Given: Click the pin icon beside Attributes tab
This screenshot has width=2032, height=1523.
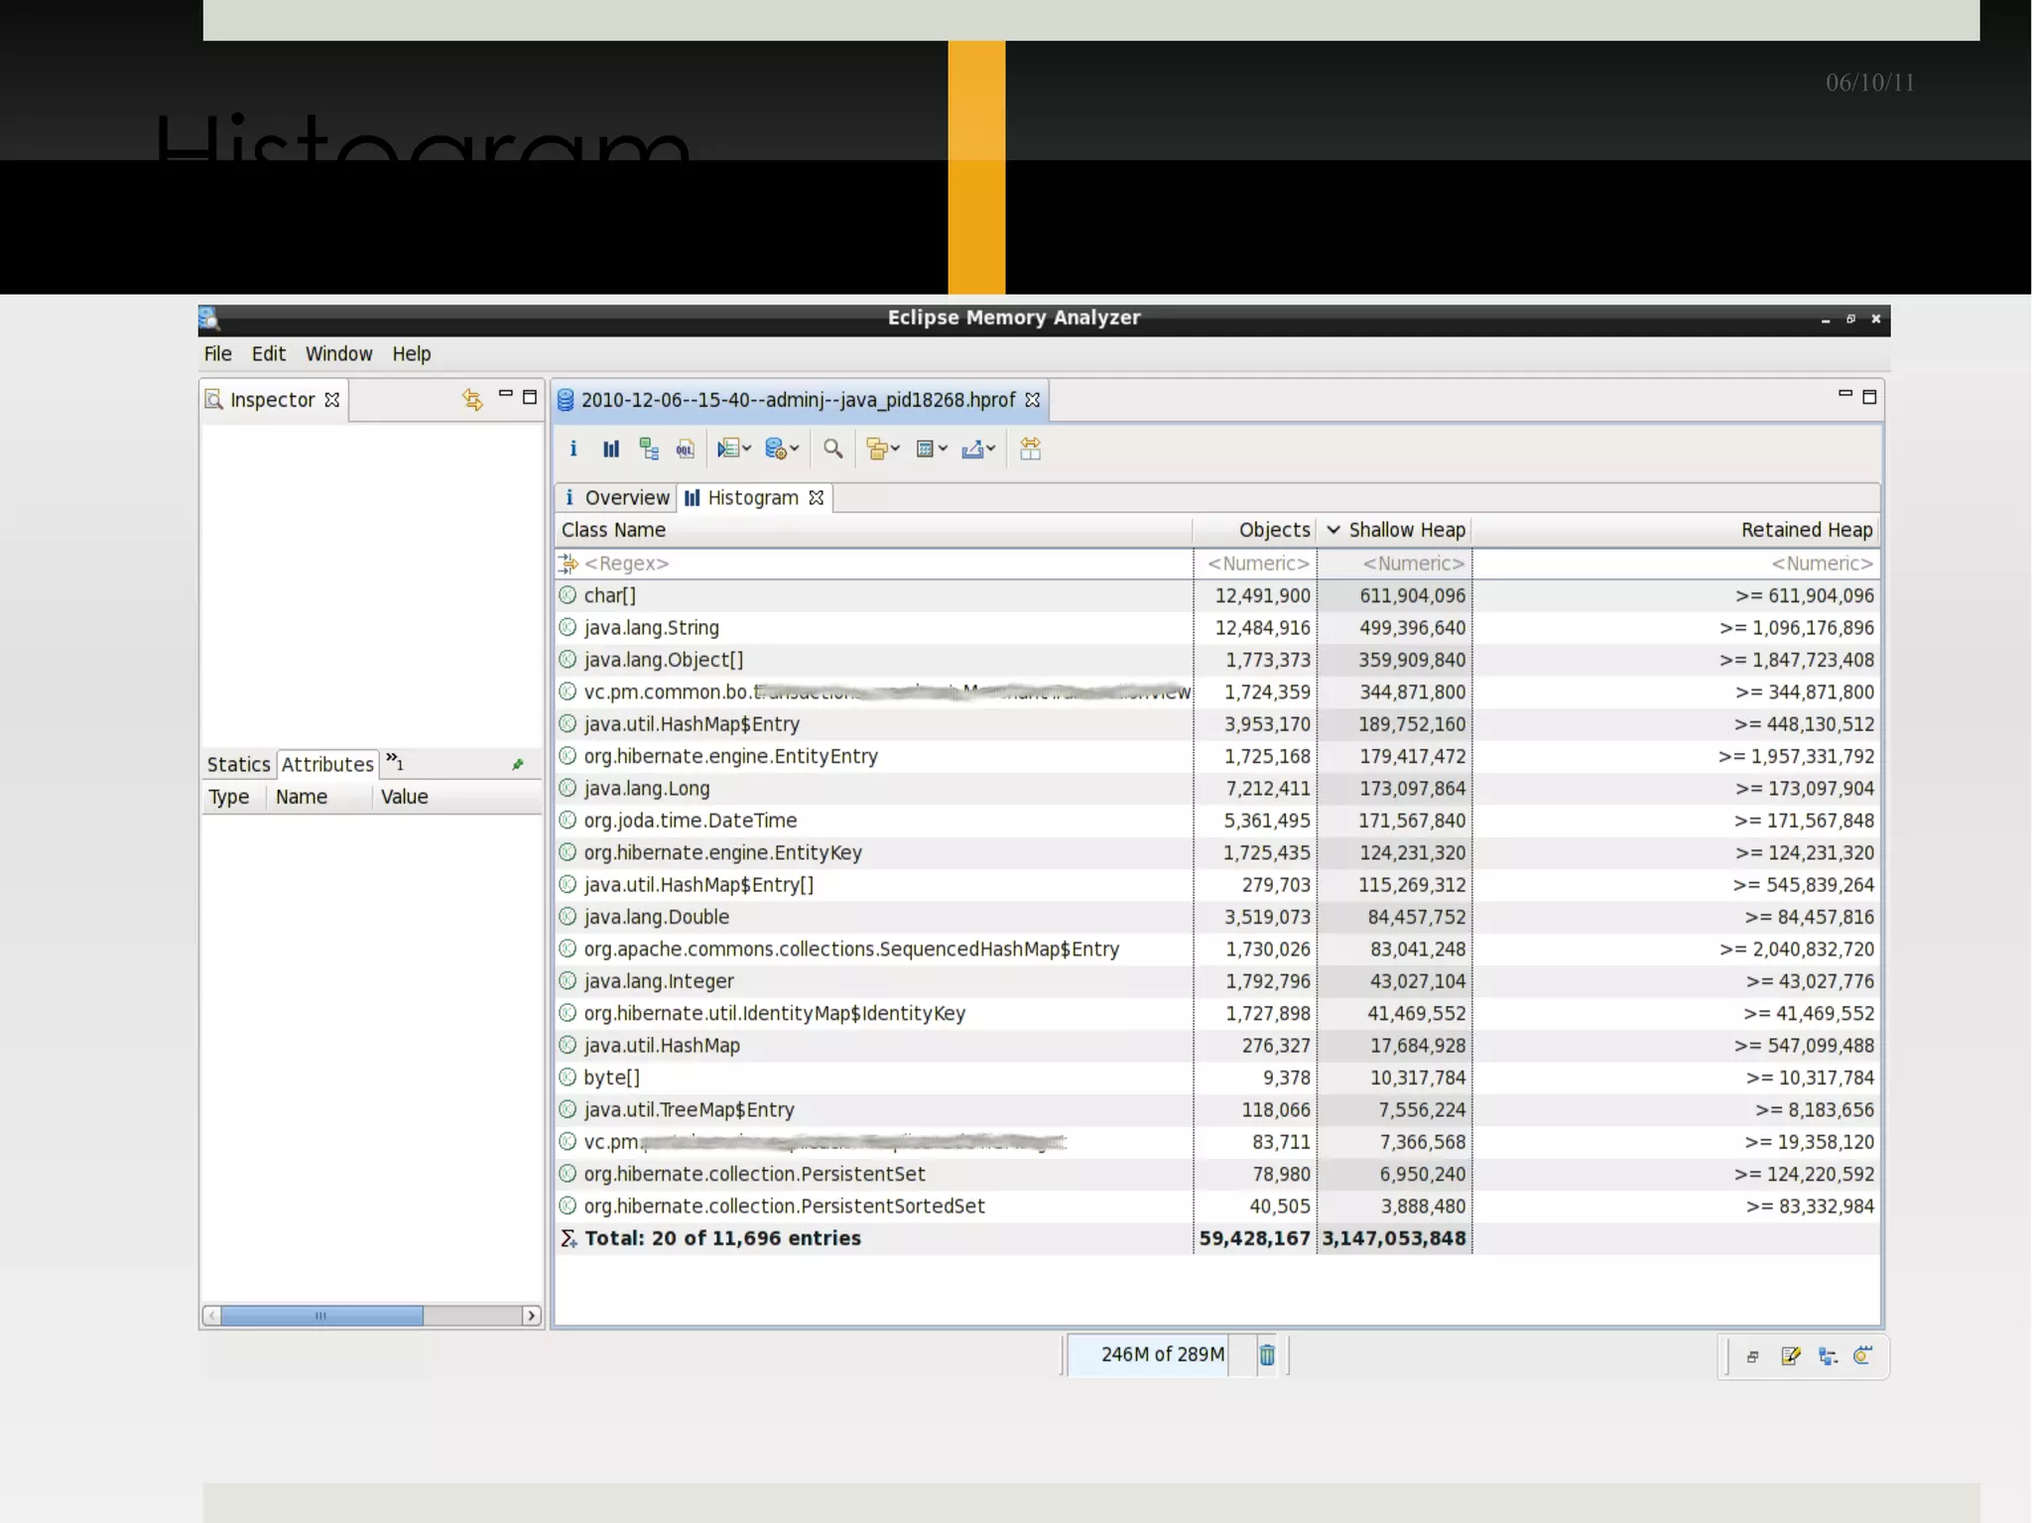Looking at the screenshot, I should [x=517, y=764].
